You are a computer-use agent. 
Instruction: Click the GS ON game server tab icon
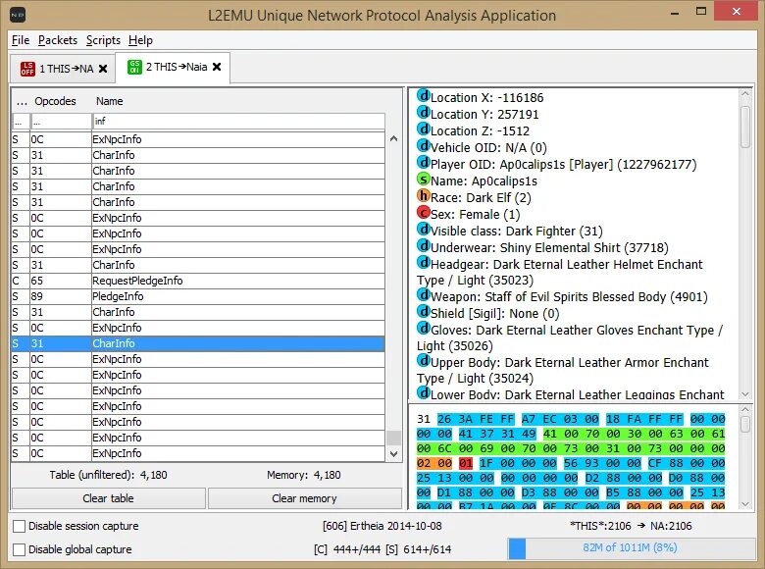[134, 67]
